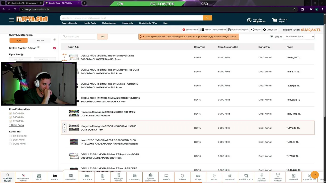Open browser extensions puzzle icon
Viewport: 326px width, 183px height.
click(x=303, y=9)
